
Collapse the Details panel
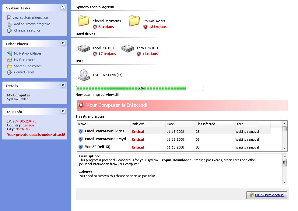click(63, 85)
